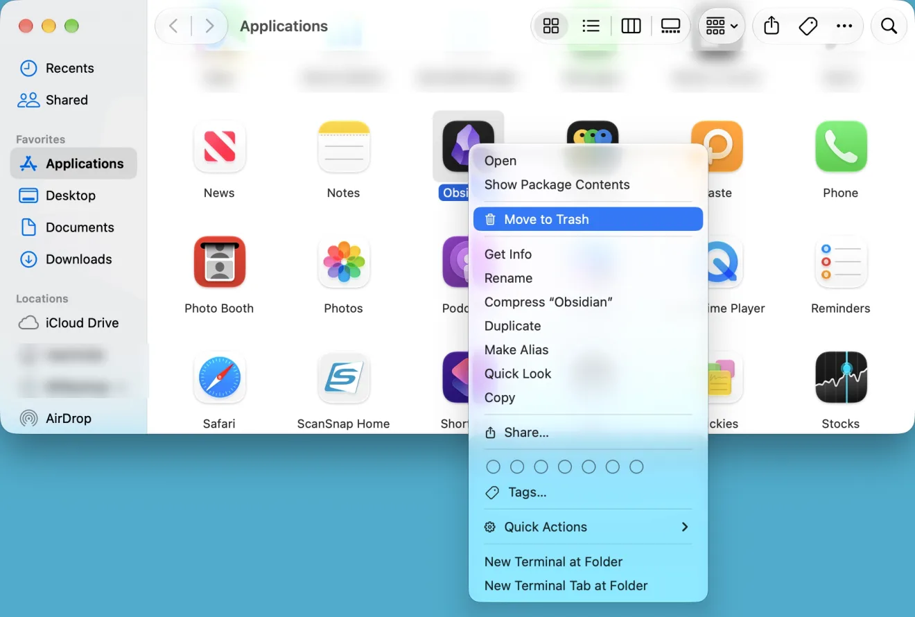915x617 pixels.
Task: Choose New Terminal Tab at Folder
Action: pos(588,586)
